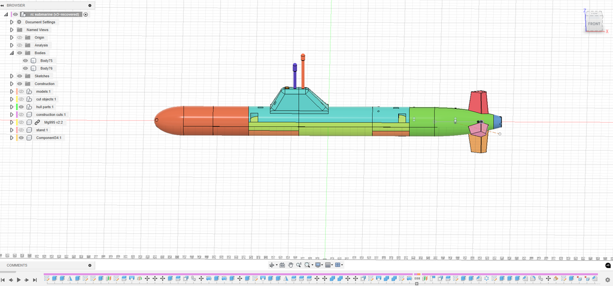Click the Named Views folder icon
613x286 pixels.
20,30
